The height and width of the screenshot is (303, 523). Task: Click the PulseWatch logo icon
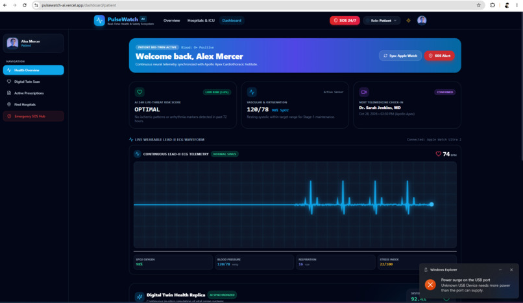pyautogui.click(x=99, y=20)
